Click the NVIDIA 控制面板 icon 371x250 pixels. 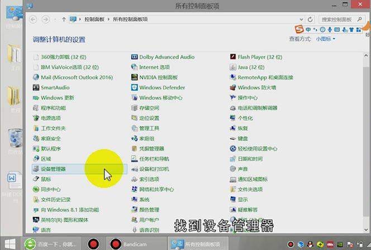[135, 77]
